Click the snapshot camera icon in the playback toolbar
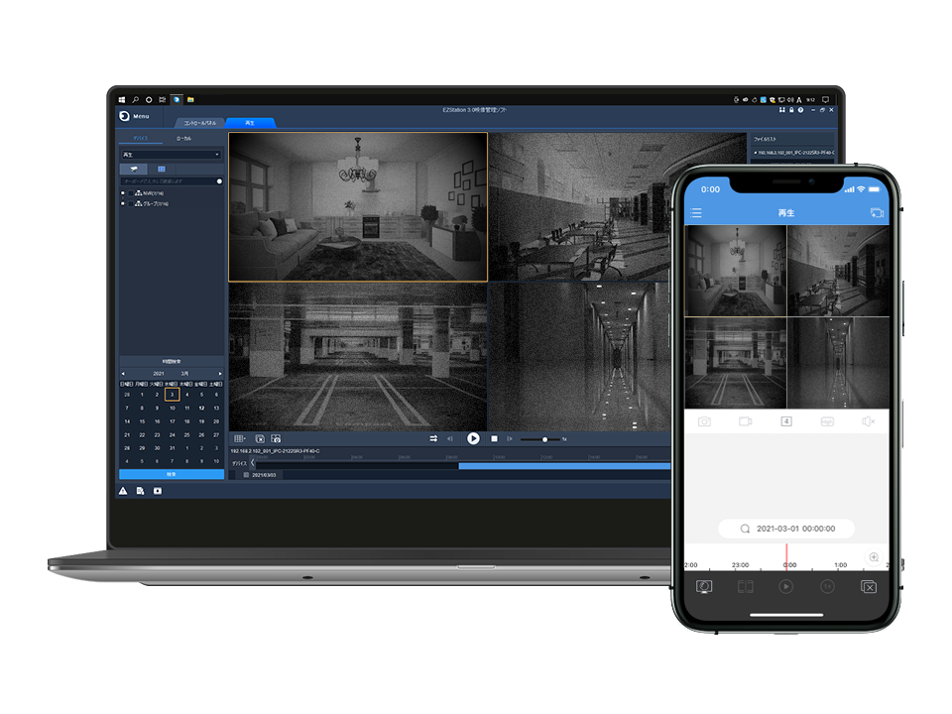 277,438
